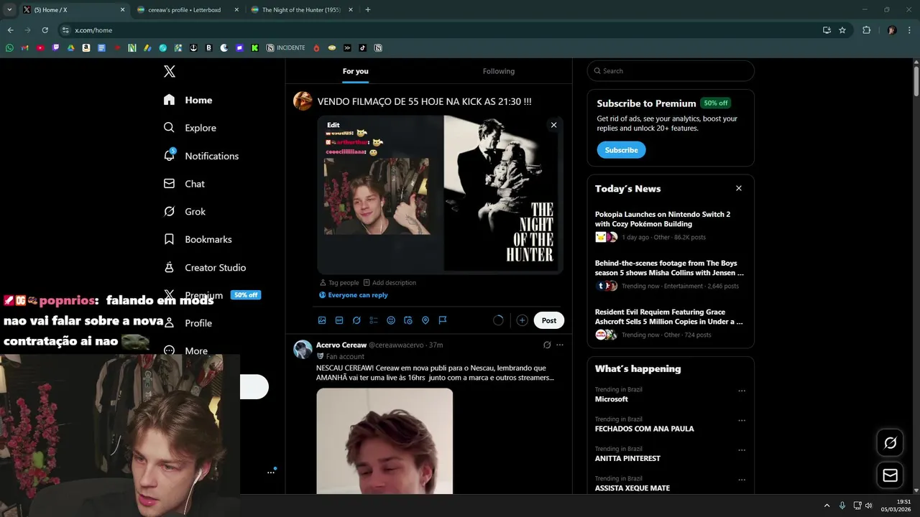Click Tag people under the image
The image size is (920, 517).
click(339, 283)
